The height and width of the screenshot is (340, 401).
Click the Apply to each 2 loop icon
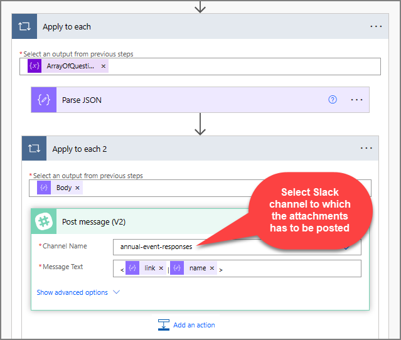coord(34,149)
